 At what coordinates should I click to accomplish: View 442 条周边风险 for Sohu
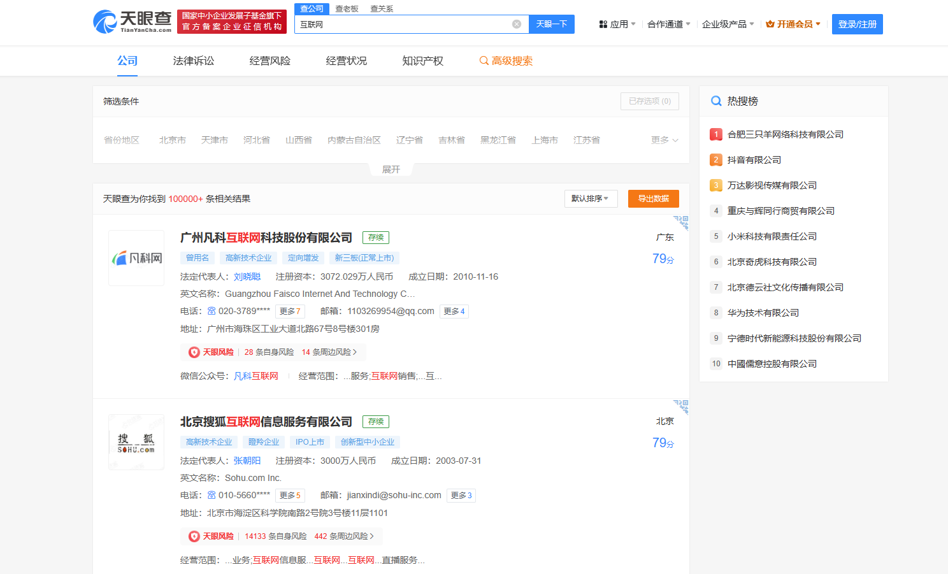point(344,536)
